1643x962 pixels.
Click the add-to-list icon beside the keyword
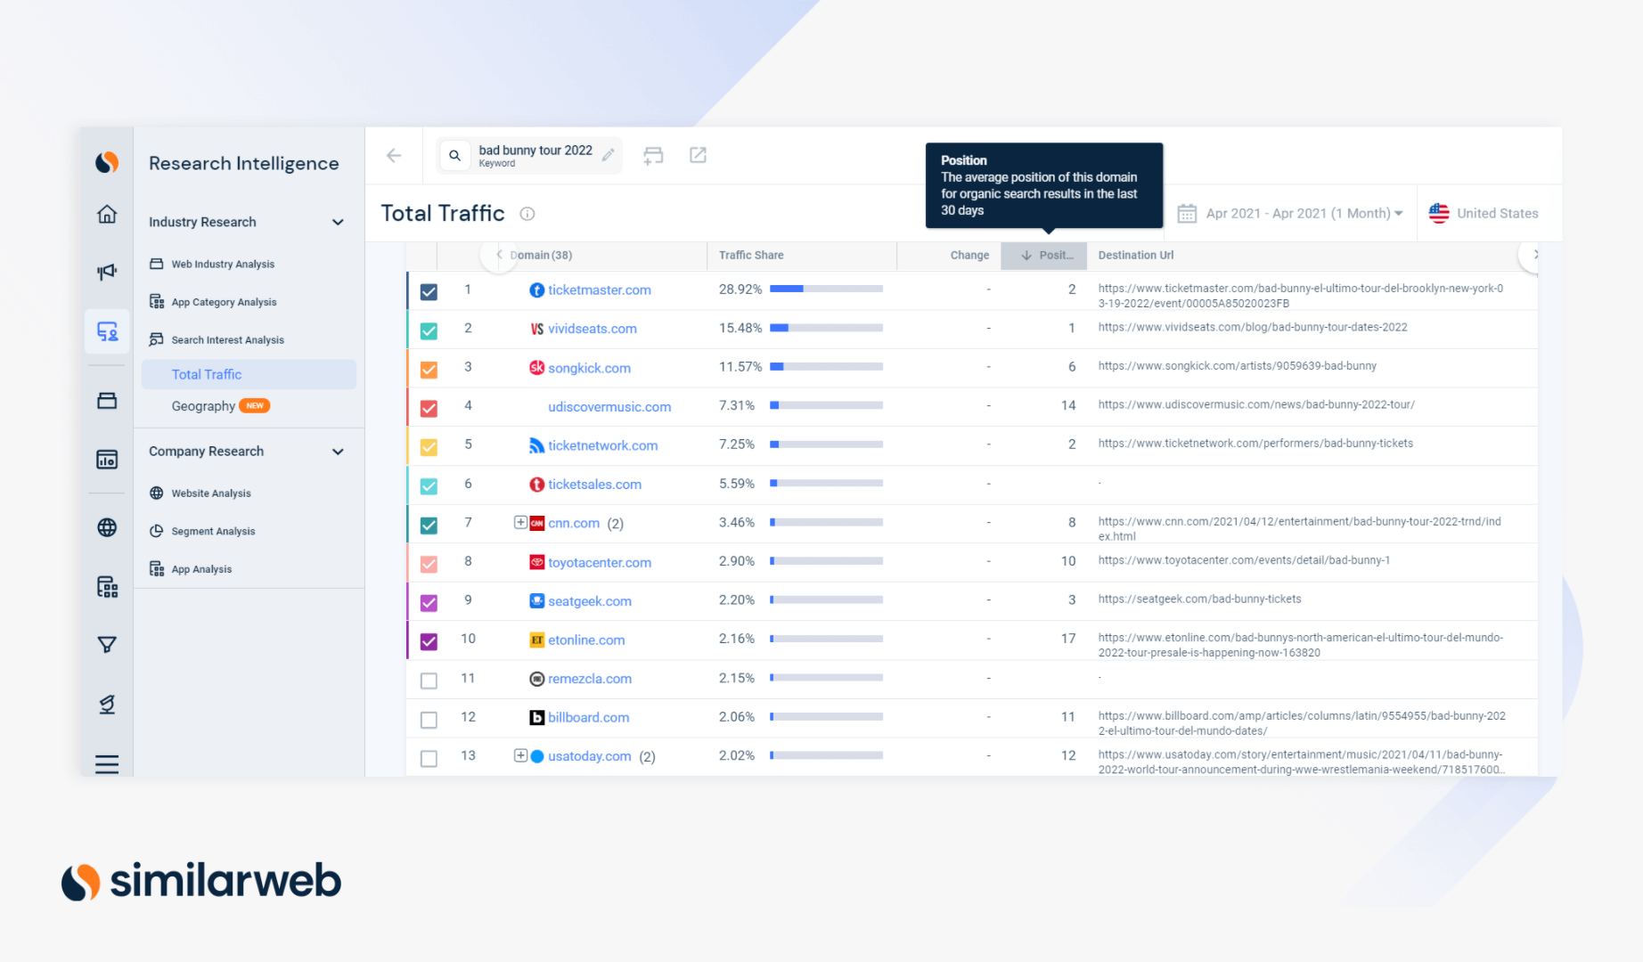click(653, 156)
